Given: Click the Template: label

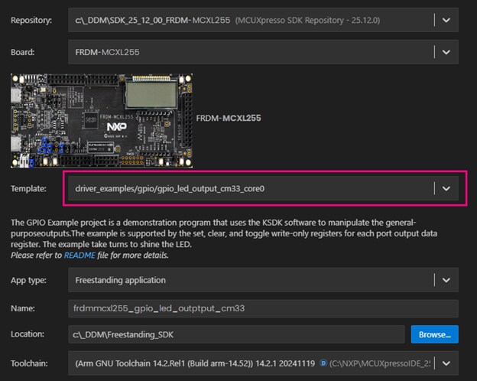Looking at the screenshot, I should 28,188.
